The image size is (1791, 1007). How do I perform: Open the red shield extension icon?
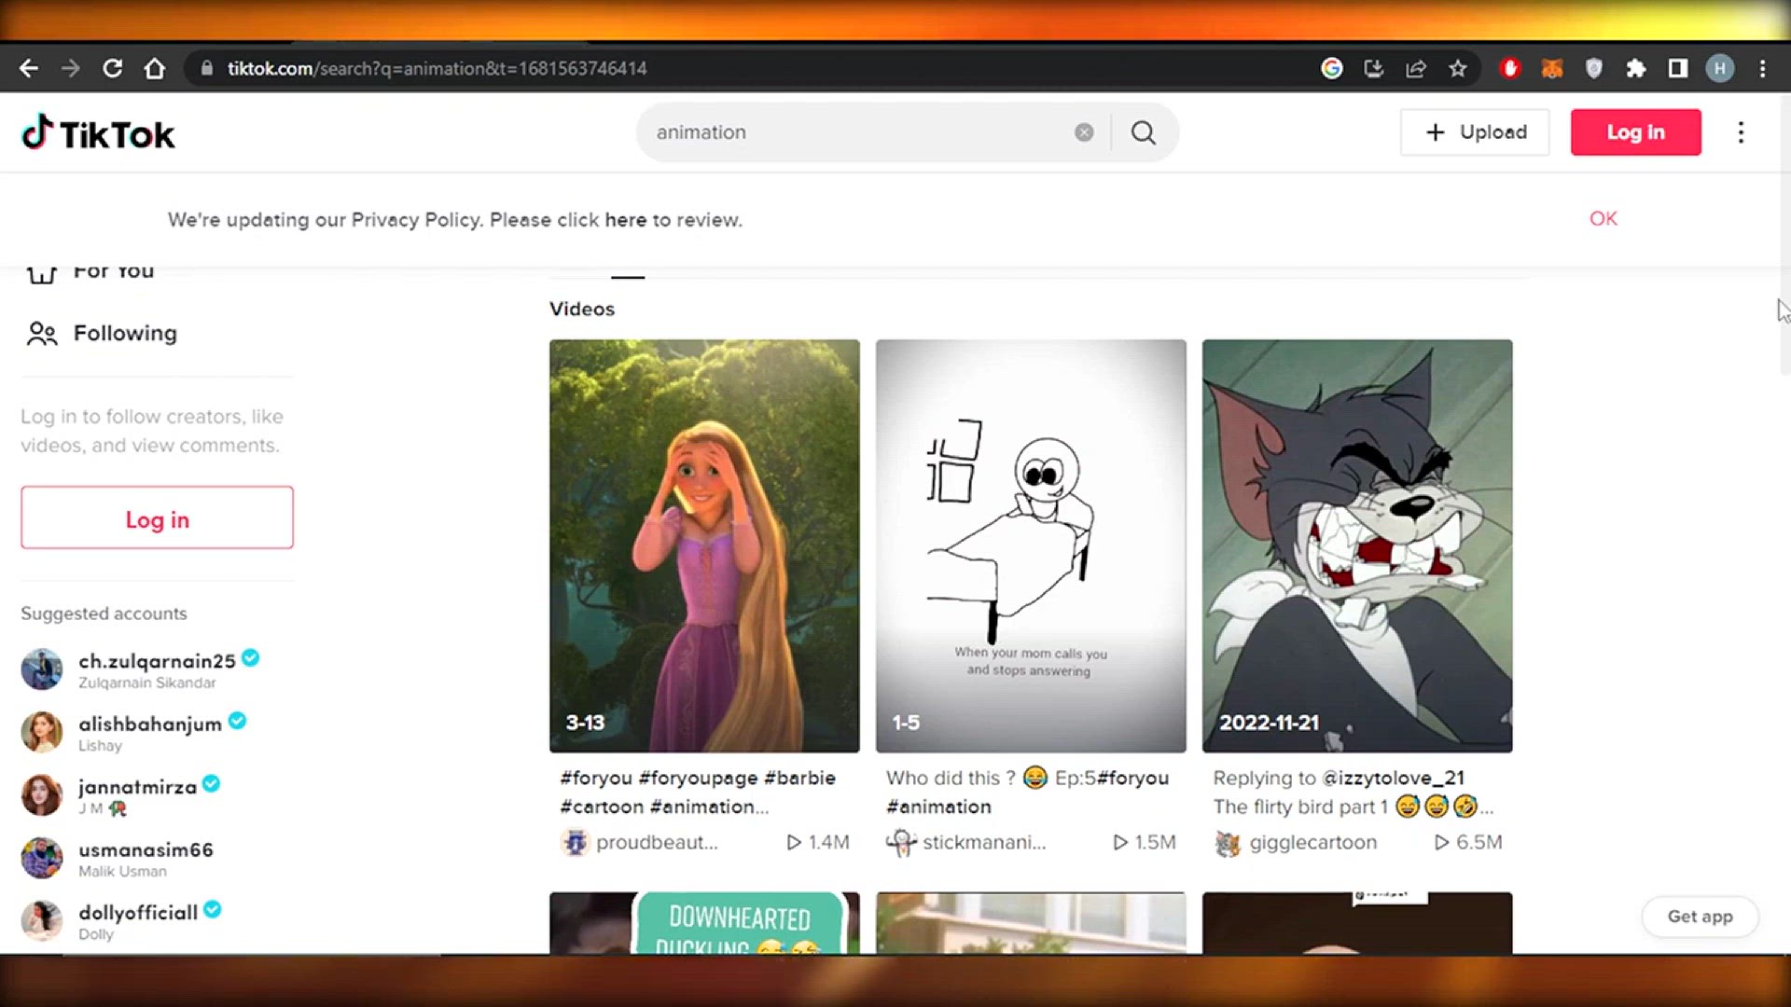1510,68
